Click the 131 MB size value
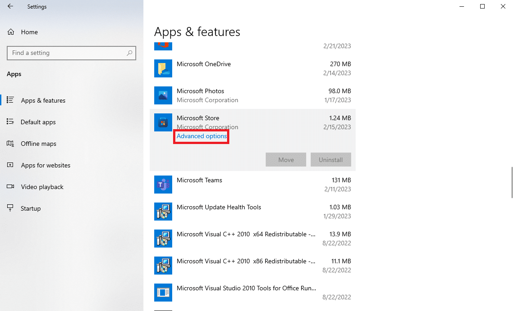Image resolution: width=513 pixels, height=311 pixels. (341, 180)
